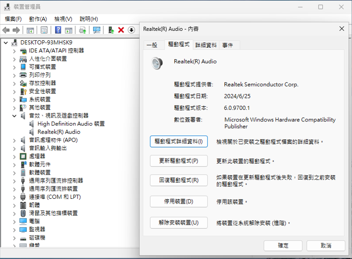Click the enable device green arrow icon

point(111,30)
